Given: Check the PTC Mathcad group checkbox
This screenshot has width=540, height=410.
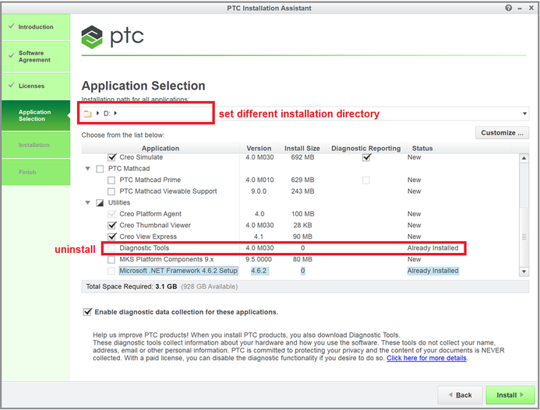Looking at the screenshot, I should pyautogui.click(x=100, y=169).
